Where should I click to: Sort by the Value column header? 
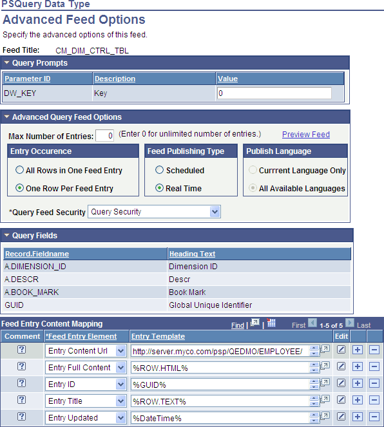227,79
